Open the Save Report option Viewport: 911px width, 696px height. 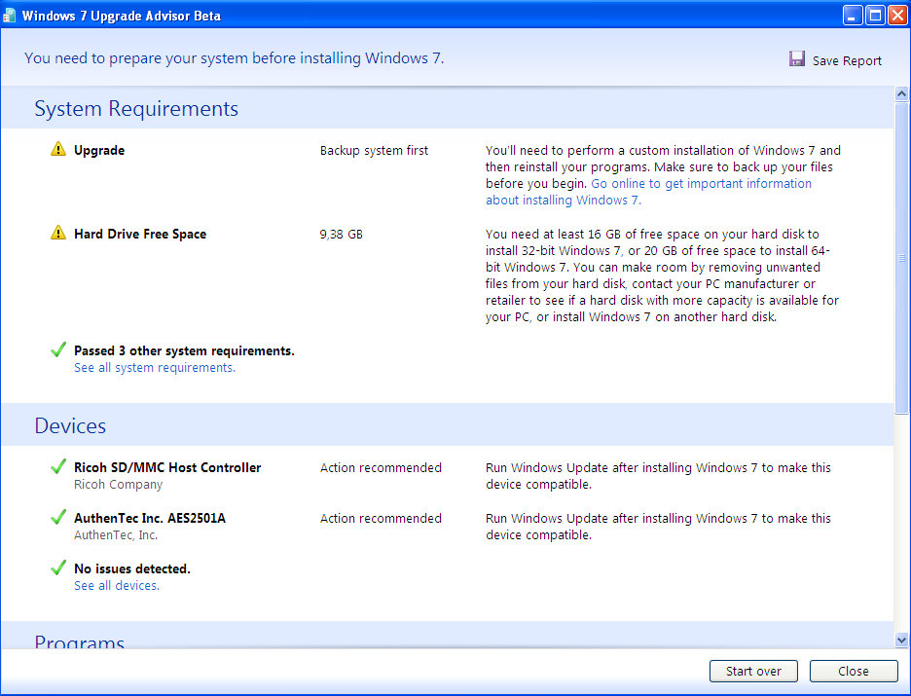pyautogui.click(x=835, y=59)
